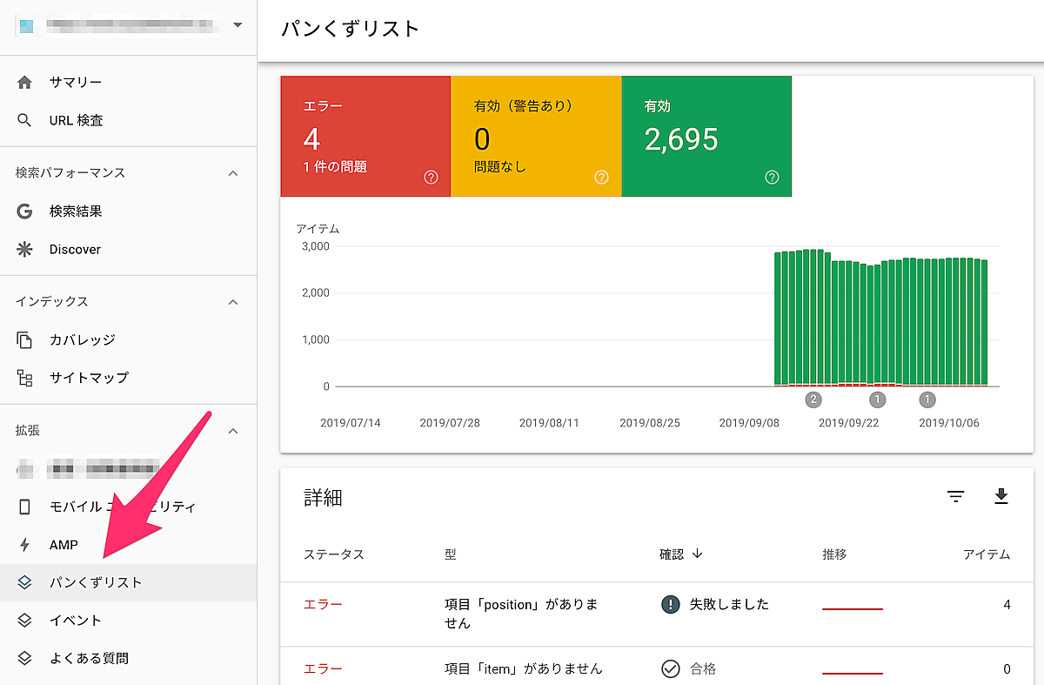This screenshot has height=685, width=1044.
Task: Collapse the 拡張 section
Action: (232, 431)
